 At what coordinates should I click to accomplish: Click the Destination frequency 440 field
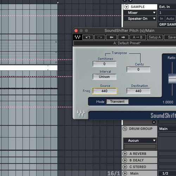(x=138, y=91)
